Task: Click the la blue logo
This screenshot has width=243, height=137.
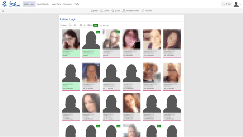Action: pyautogui.click(x=10, y=4)
